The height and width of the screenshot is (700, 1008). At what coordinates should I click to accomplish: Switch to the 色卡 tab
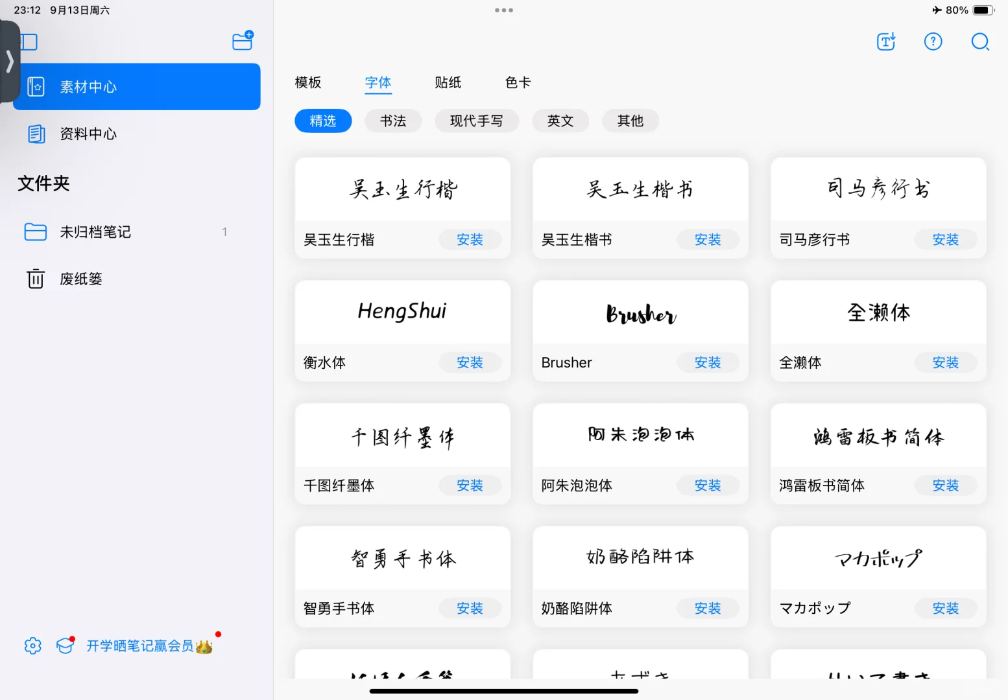518,82
